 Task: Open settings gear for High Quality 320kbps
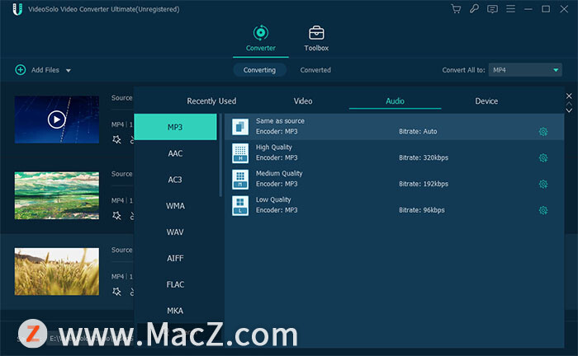pos(543,157)
